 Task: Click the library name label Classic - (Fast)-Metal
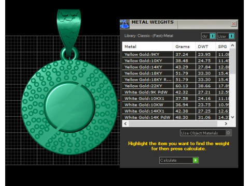pos(156,36)
